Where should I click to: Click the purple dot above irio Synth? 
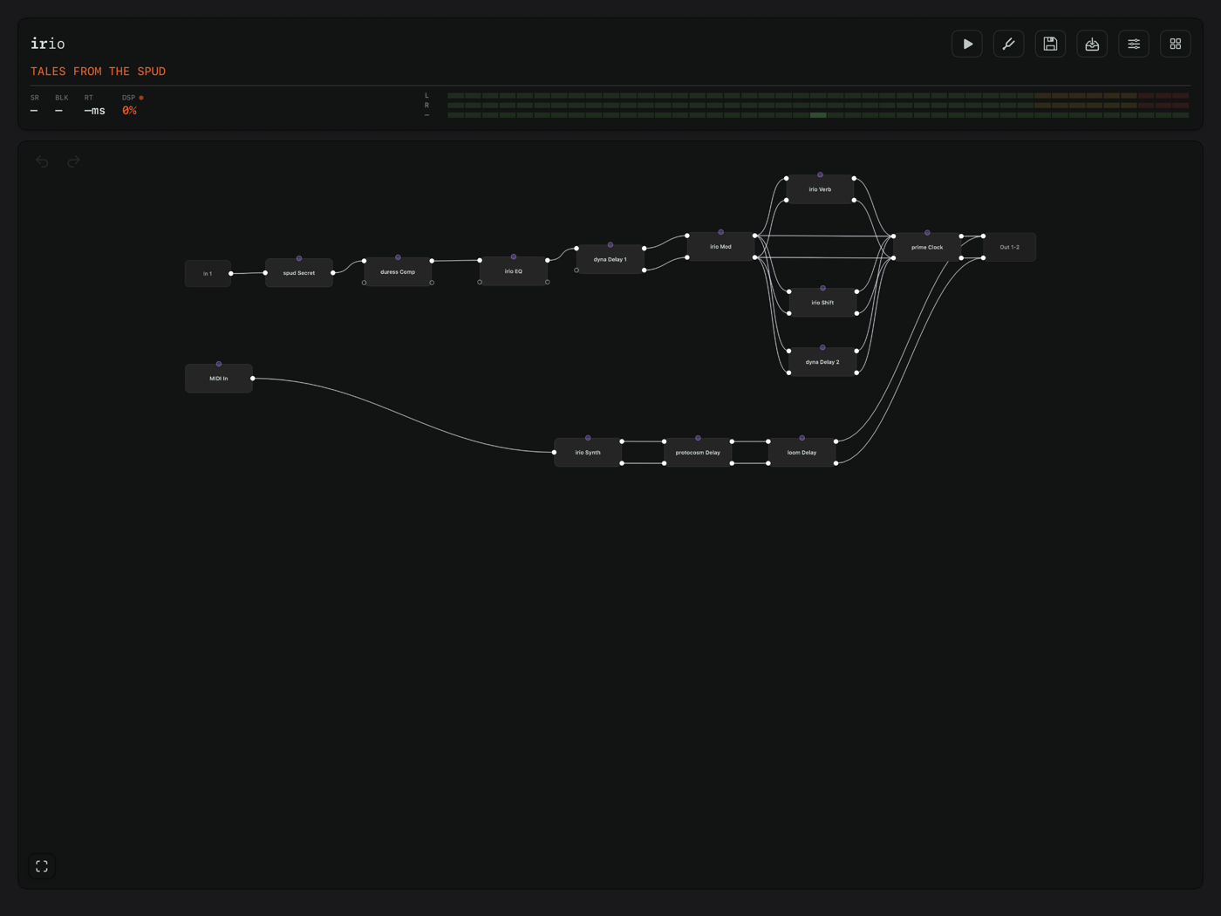point(588,438)
